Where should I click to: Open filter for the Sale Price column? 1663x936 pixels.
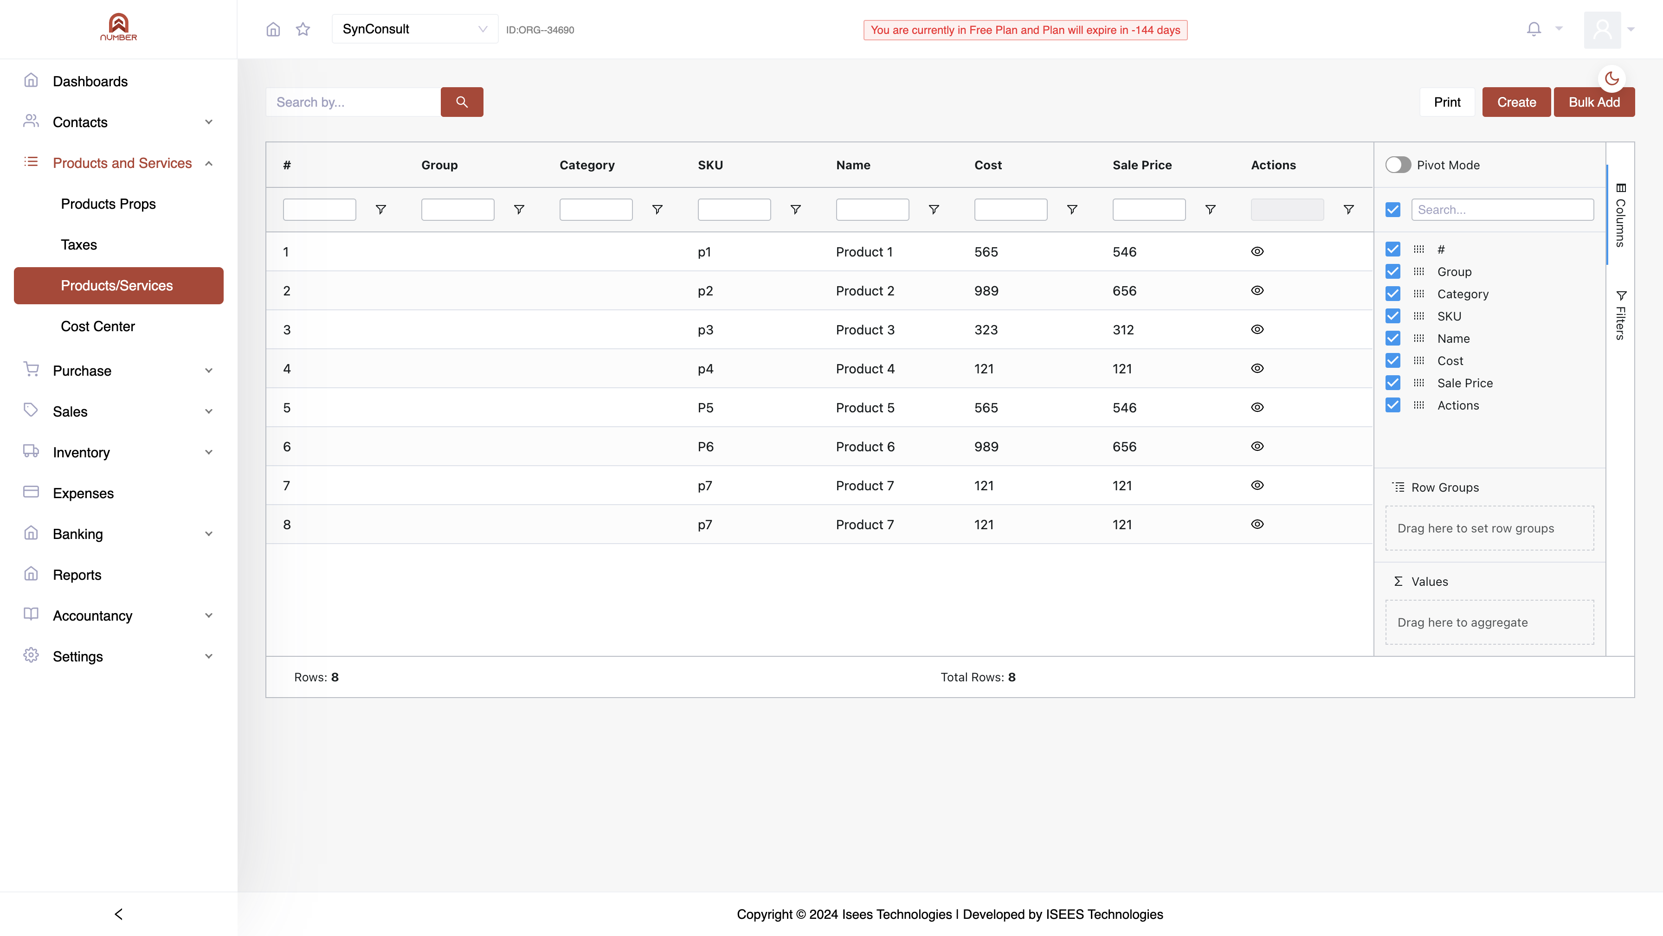[1211, 210]
